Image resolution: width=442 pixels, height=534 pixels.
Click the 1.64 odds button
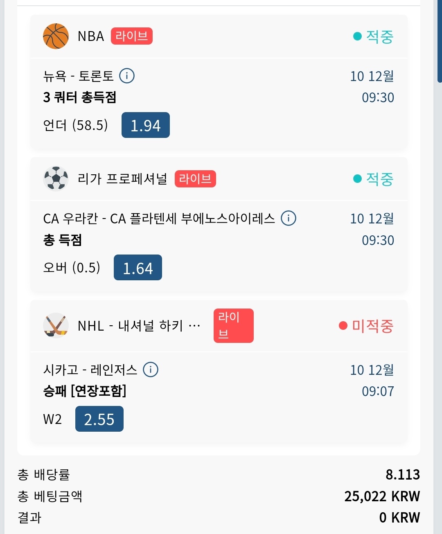[138, 268]
